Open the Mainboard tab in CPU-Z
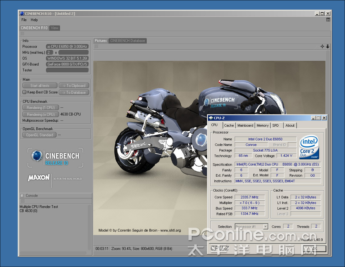 245,125
